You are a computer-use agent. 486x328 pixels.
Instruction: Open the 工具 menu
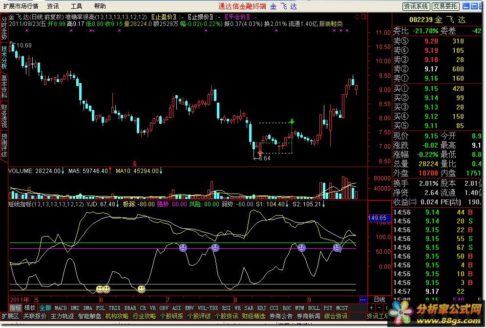point(76,6)
